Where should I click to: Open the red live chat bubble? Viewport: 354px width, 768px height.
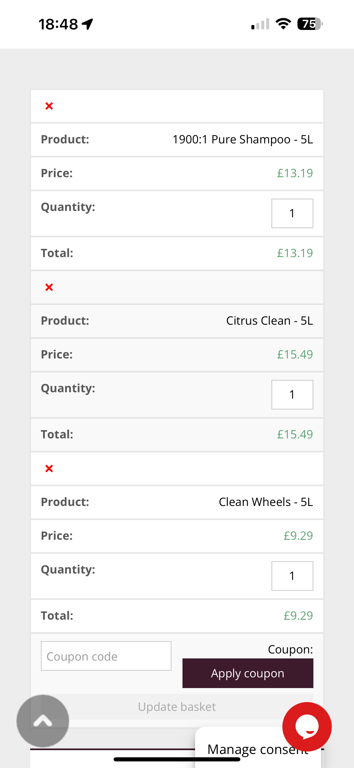click(307, 727)
